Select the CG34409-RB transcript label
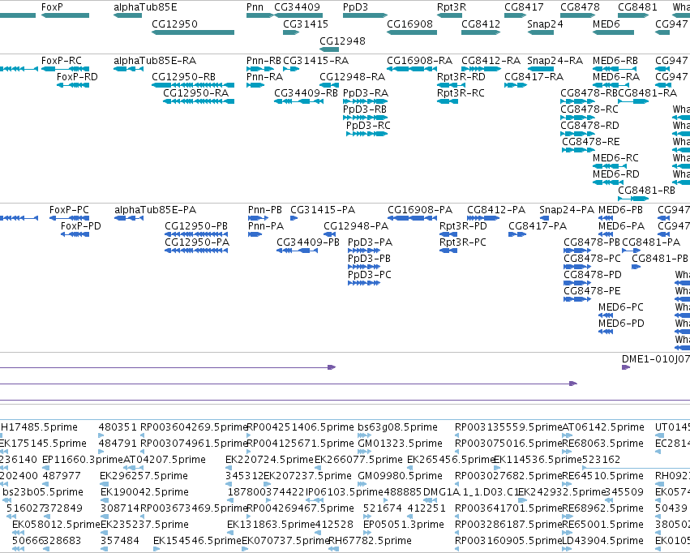 [x=306, y=92]
